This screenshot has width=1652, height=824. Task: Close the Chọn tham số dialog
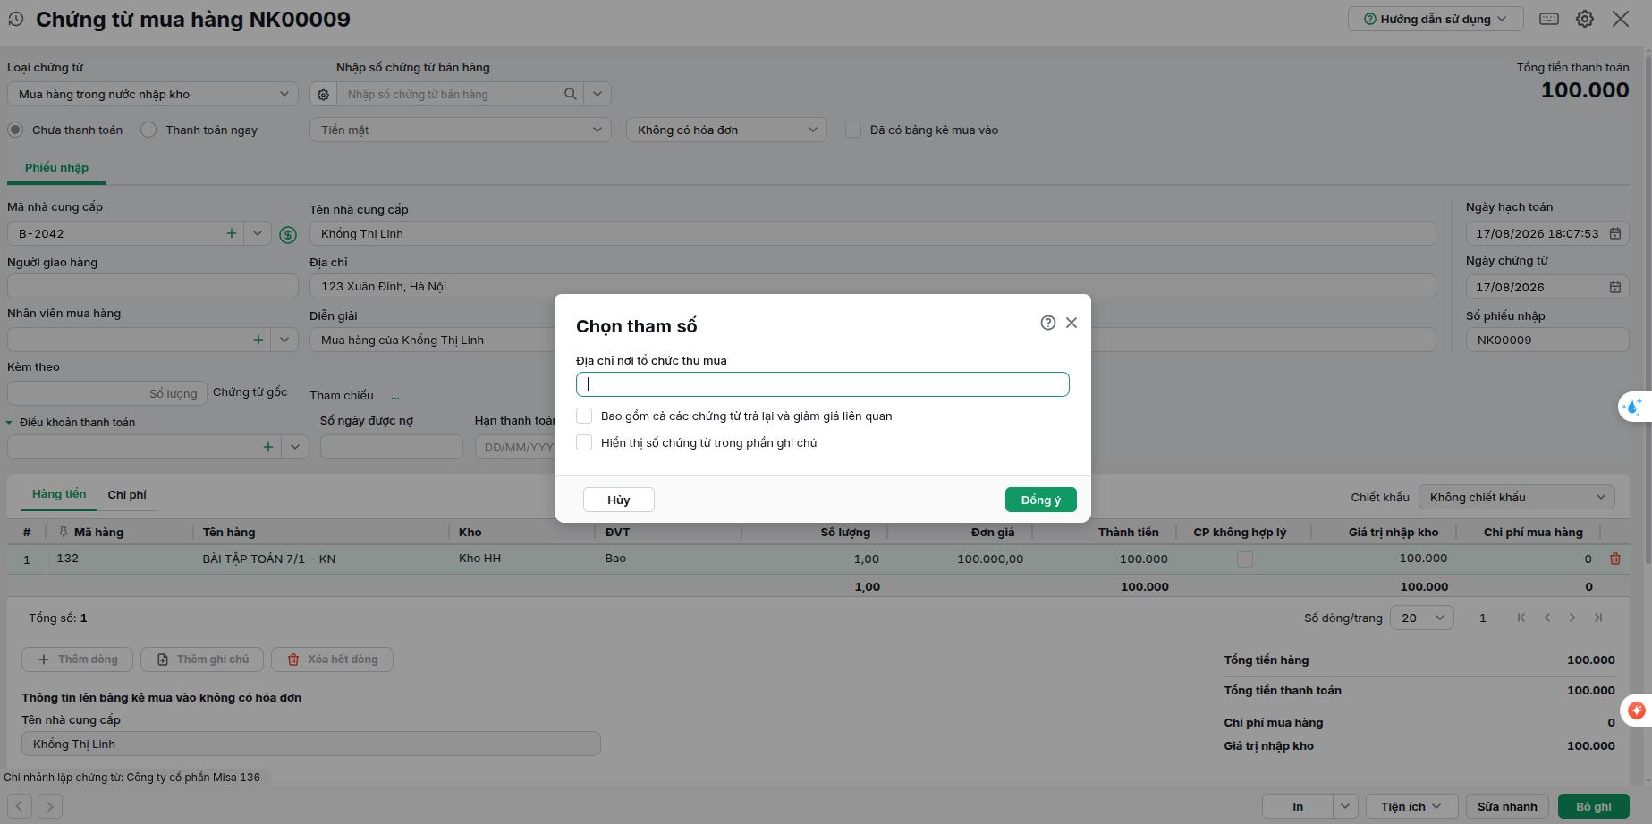[1072, 323]
